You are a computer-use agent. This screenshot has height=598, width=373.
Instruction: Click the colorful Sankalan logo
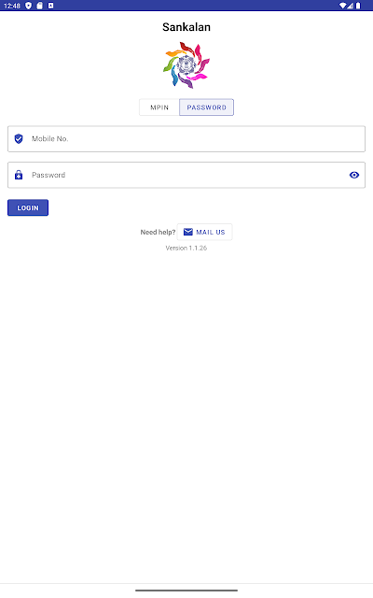[x=186, y=65]
